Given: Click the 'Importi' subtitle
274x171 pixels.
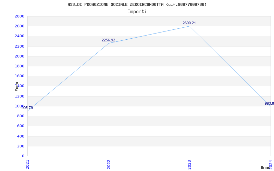Looking at the screenshot, I should coord(137,12).
